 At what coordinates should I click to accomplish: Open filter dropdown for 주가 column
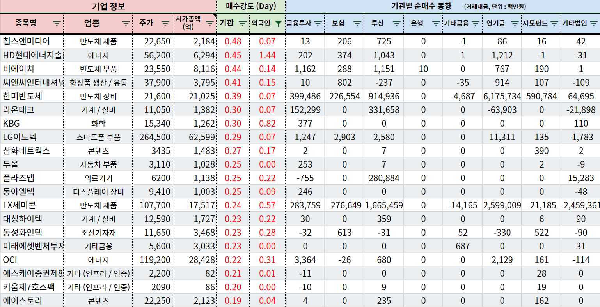(x=165, y=23)
